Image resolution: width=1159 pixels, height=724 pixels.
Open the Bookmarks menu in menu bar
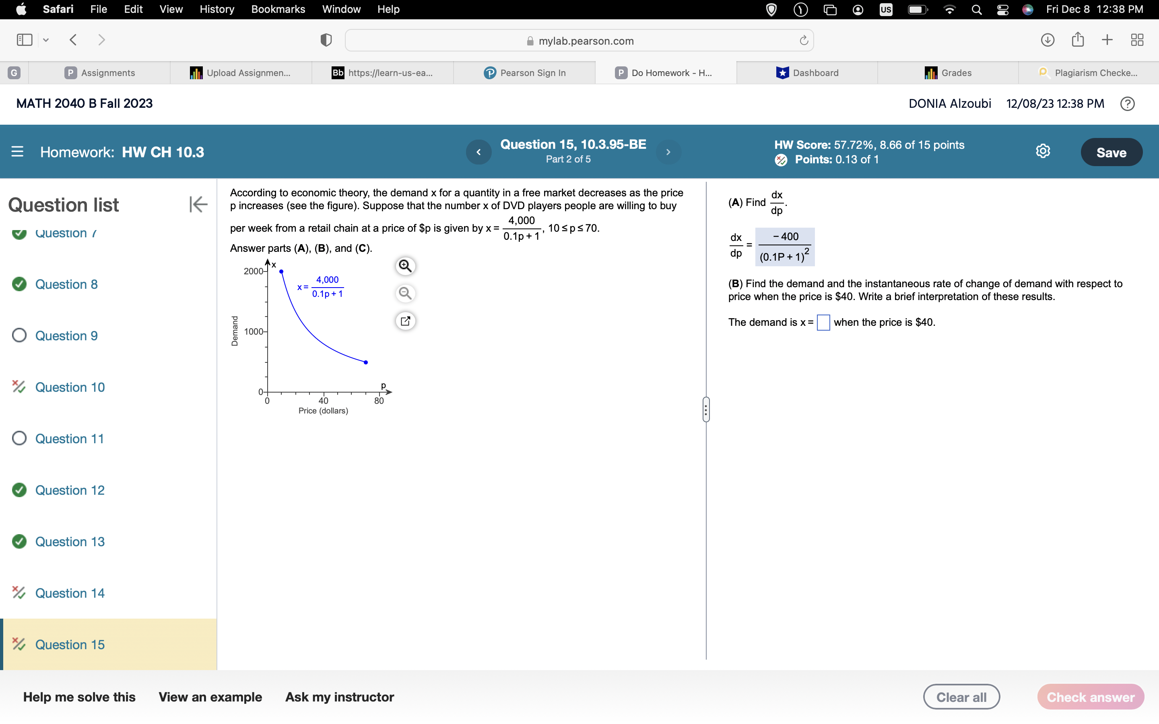(278, 9)
